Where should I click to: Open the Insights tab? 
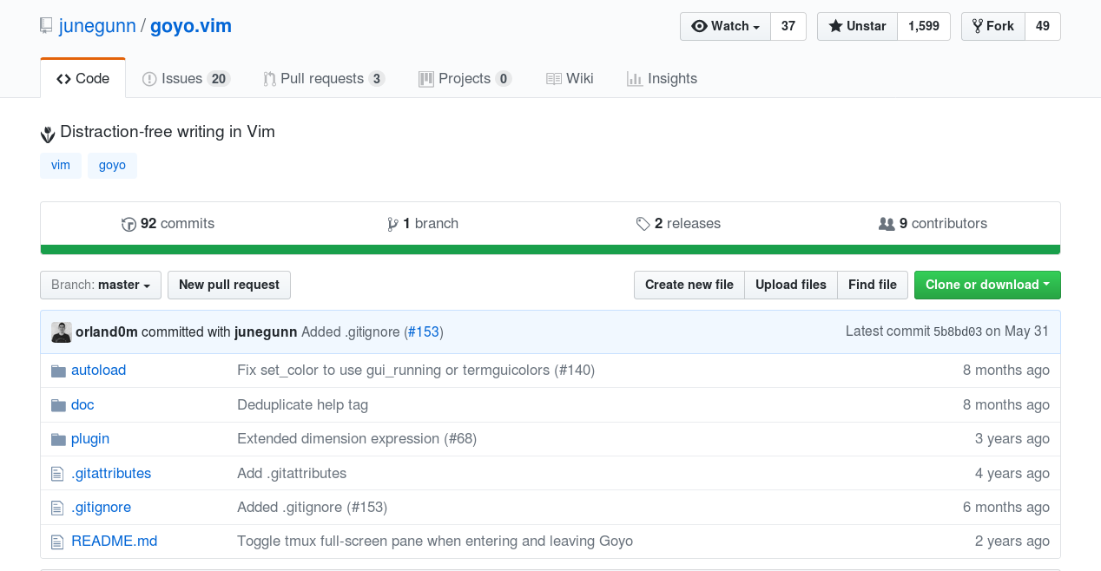click(662, 78)
